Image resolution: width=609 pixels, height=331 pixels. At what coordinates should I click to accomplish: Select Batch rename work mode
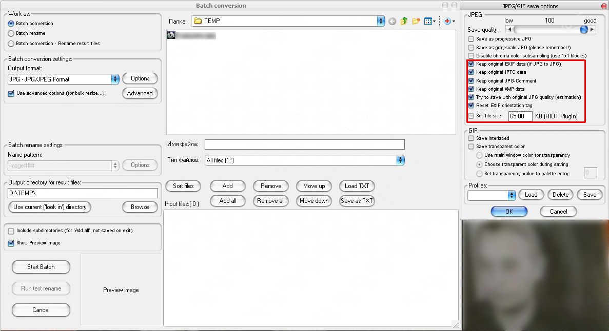tap(11, 33)
